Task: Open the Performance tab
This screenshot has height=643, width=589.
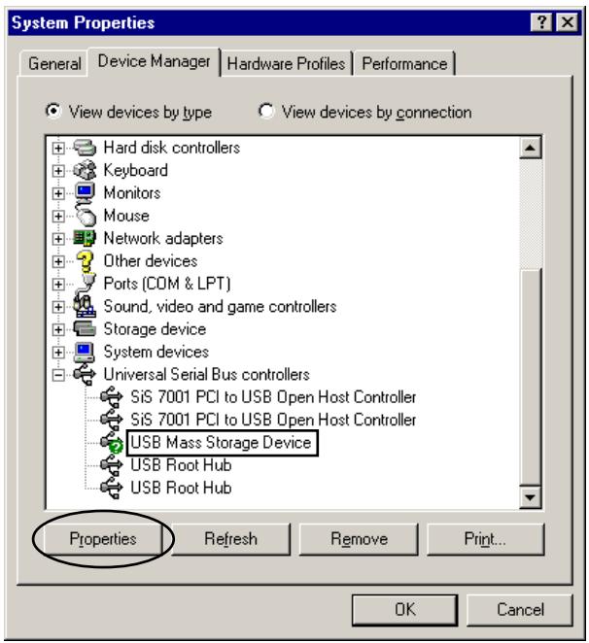Action: pyautogui.click(x=404, y=64)
